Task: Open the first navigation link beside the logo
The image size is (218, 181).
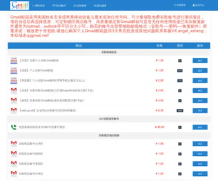Action: 38,6
